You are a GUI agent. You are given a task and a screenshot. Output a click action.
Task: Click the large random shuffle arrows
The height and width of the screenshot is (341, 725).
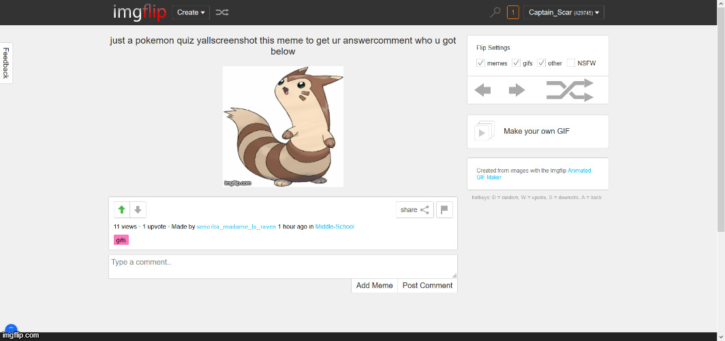pos(570,90)
